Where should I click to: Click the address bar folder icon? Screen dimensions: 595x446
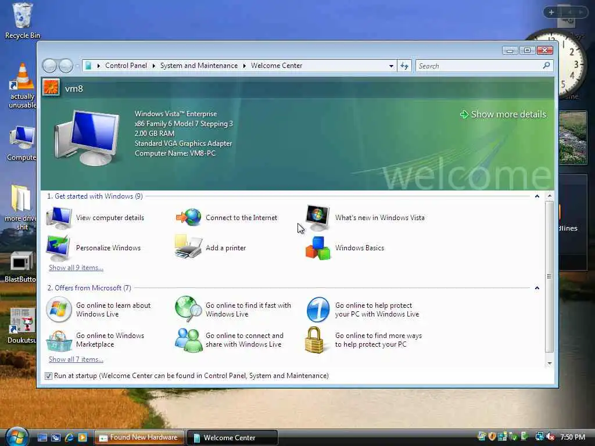(x=88, y=66)
